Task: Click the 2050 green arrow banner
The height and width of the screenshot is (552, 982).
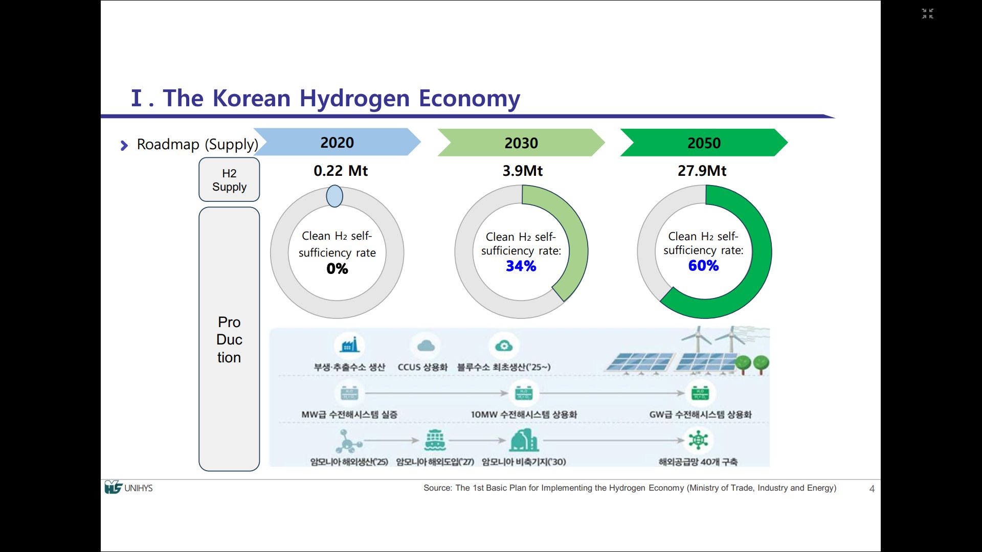Action: coord(704,143)
